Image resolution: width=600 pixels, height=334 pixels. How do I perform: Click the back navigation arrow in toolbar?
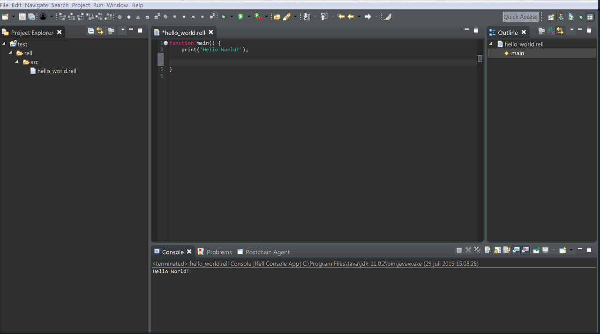tap(351, 16)
